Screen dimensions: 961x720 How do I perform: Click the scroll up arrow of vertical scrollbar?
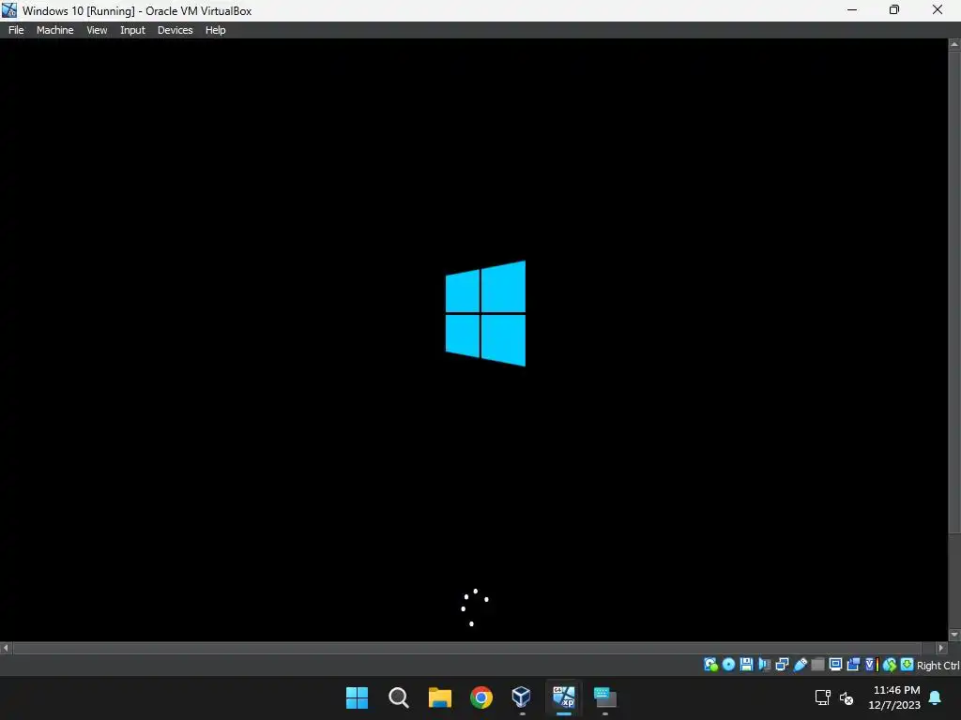tap(954, 44)
